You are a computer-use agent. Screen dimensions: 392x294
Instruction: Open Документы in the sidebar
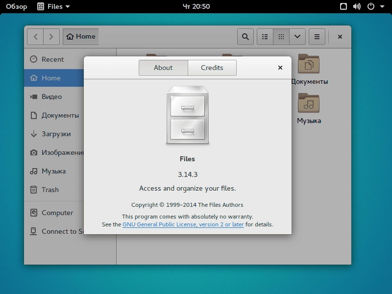(x=54, y=115)
